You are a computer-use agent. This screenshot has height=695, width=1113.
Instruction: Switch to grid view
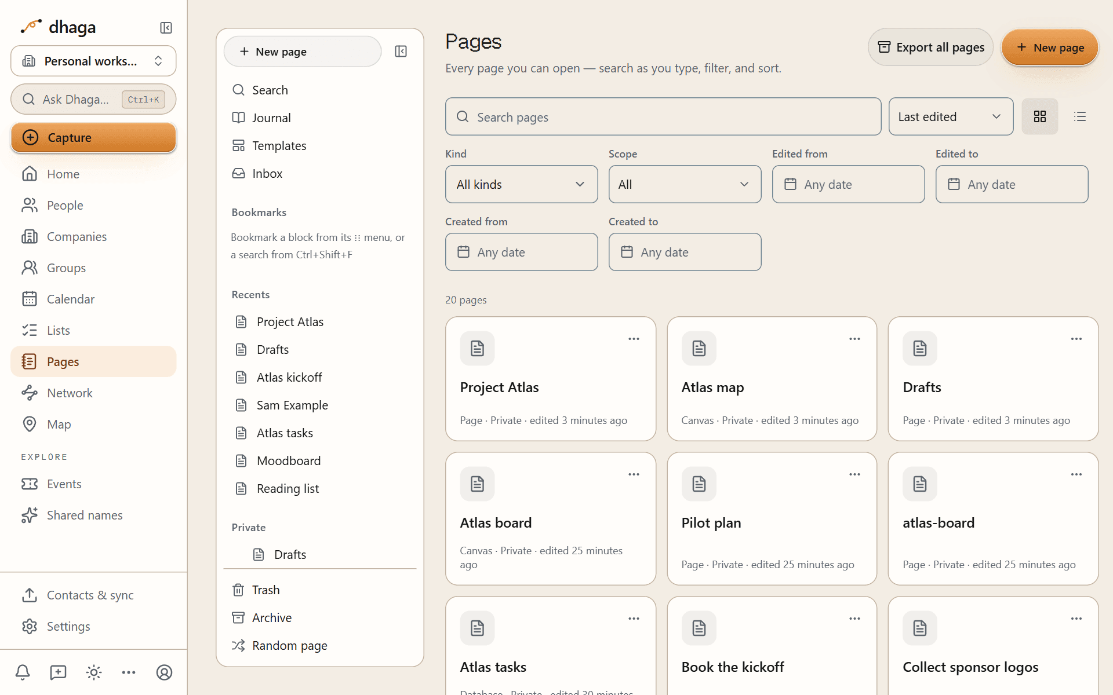[x=1040, y=116]
